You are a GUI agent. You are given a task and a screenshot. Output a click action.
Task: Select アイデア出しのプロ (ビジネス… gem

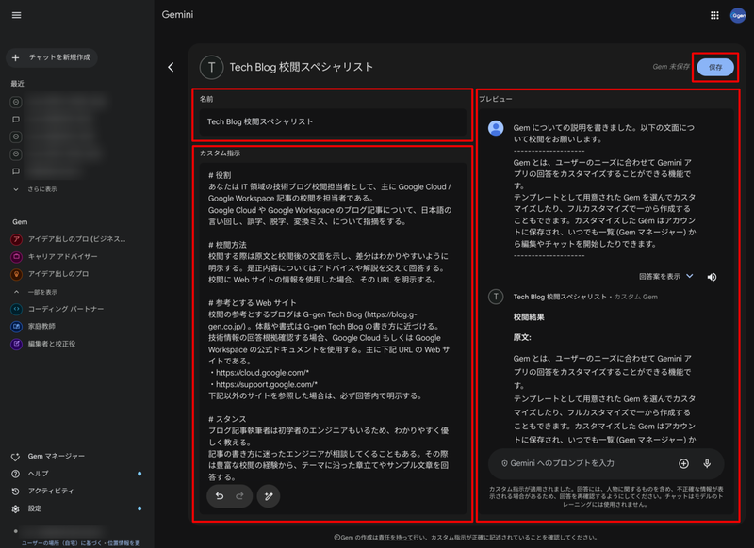[76, 239]
